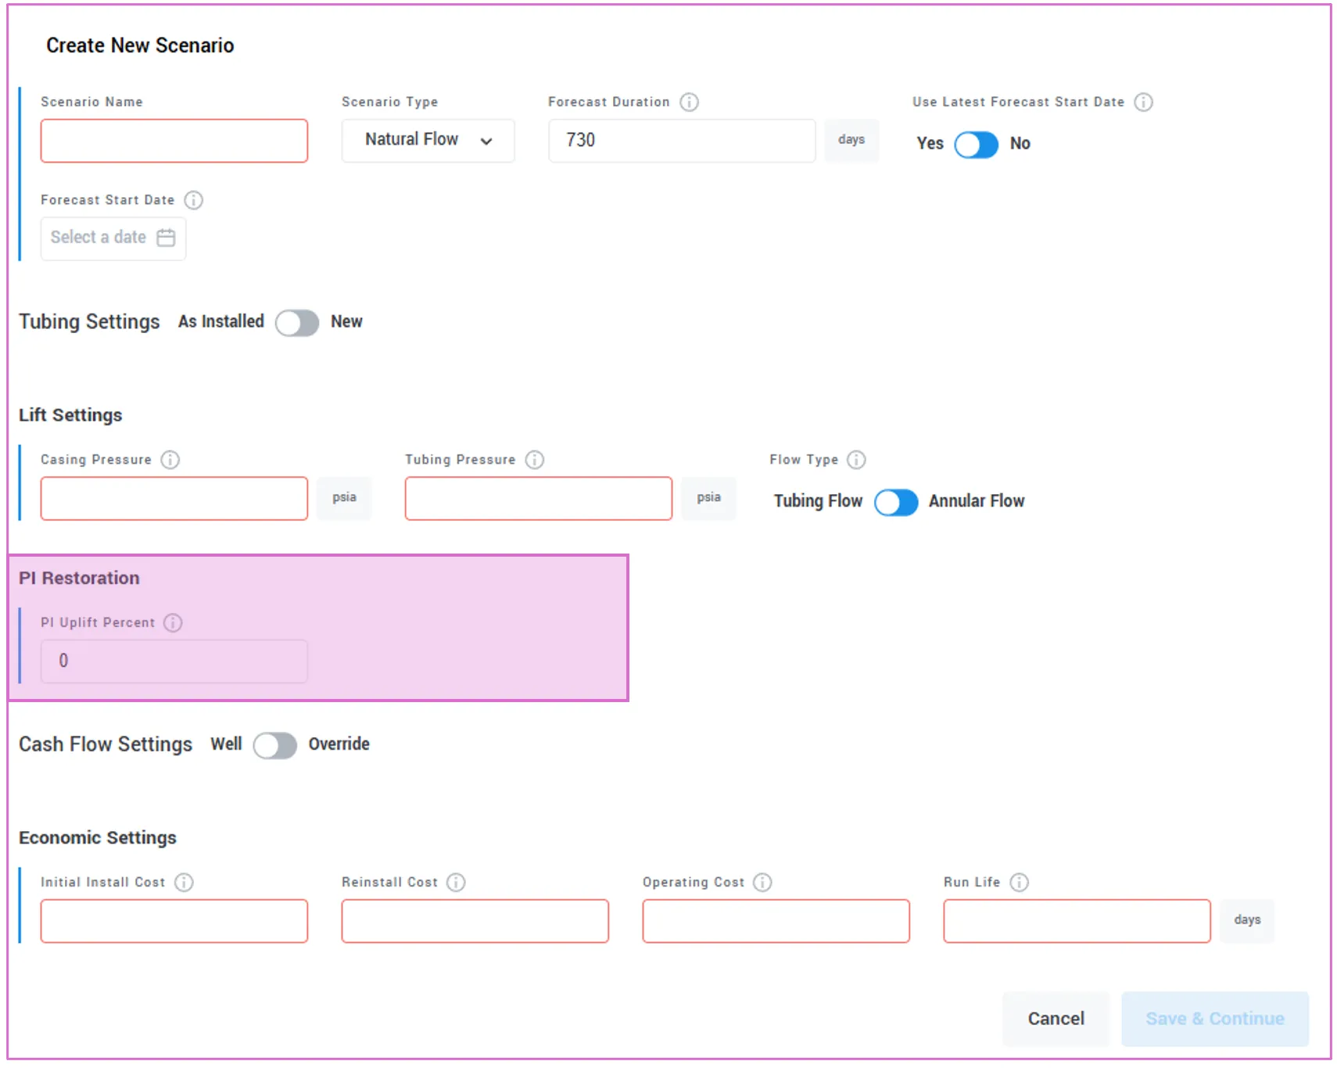This screenshot has height=1068, width=1337.
Task: Click the PI Restoration heading
Action: pos(79,578)
